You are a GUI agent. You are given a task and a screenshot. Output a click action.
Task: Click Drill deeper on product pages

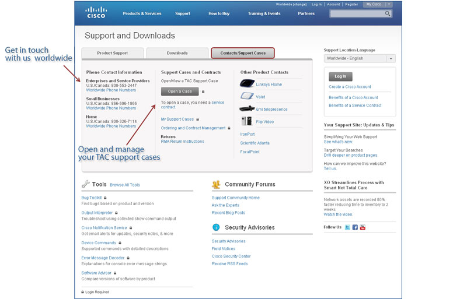click(x=351, y=155)
